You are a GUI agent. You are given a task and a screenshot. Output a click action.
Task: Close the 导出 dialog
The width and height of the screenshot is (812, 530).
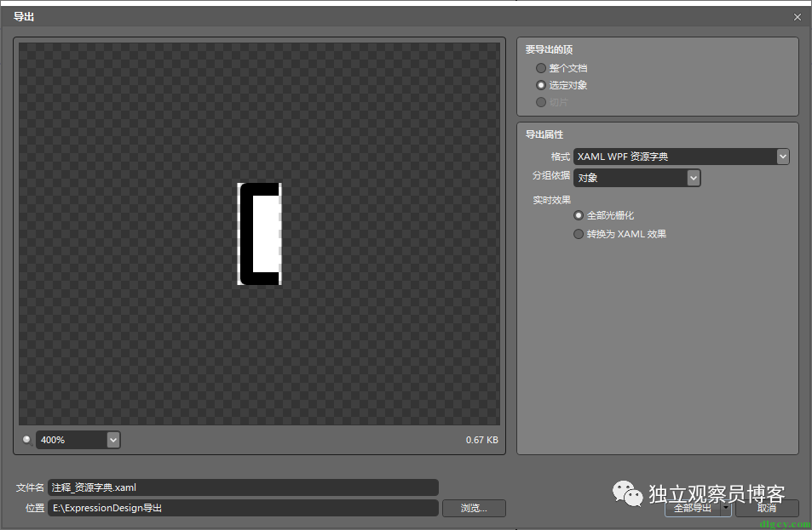(x=797, y=17)
